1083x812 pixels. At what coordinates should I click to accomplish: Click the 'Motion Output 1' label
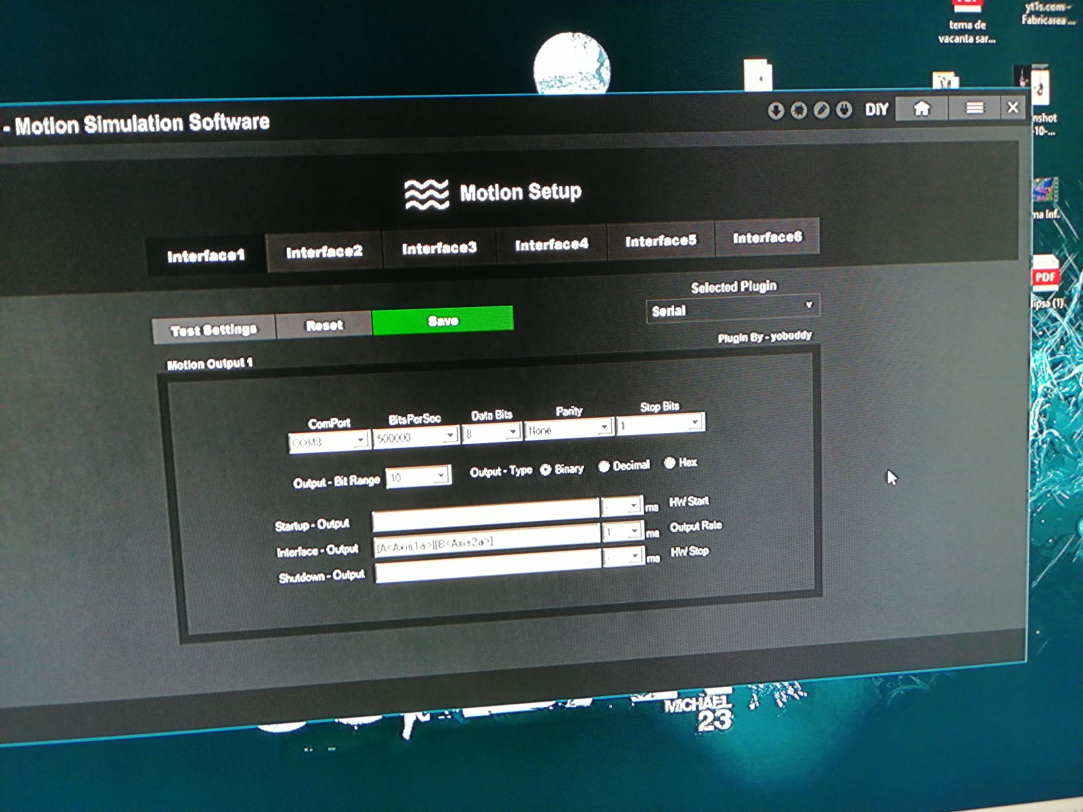(210, 364)
